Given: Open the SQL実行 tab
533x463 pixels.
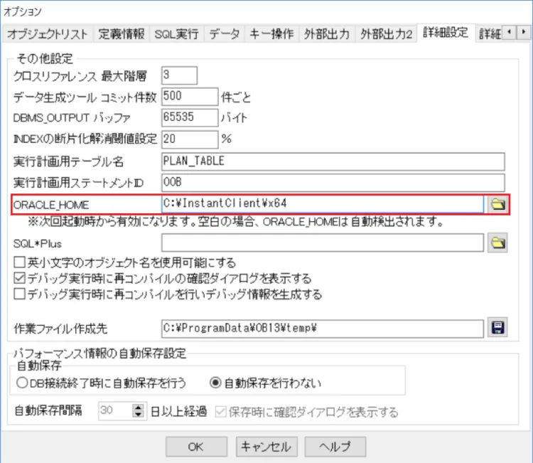Looking at the screenshot, I should (x=176, y=34).
